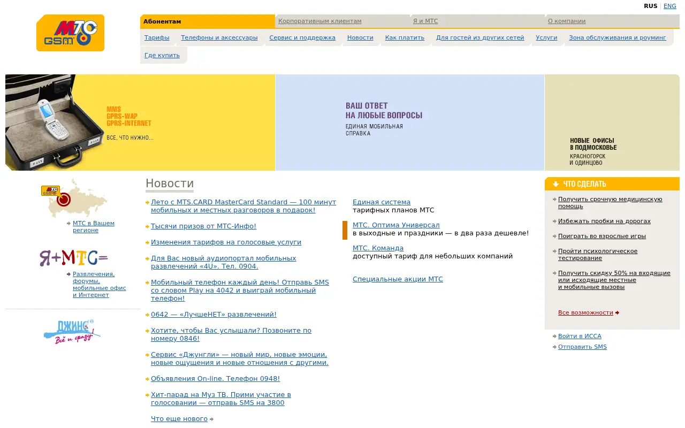Open МТС. Команда tariff link
The image size is (685, 428).
378,248
